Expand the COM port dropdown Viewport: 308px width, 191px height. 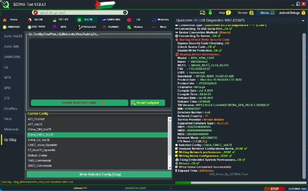tap(303, 20)
